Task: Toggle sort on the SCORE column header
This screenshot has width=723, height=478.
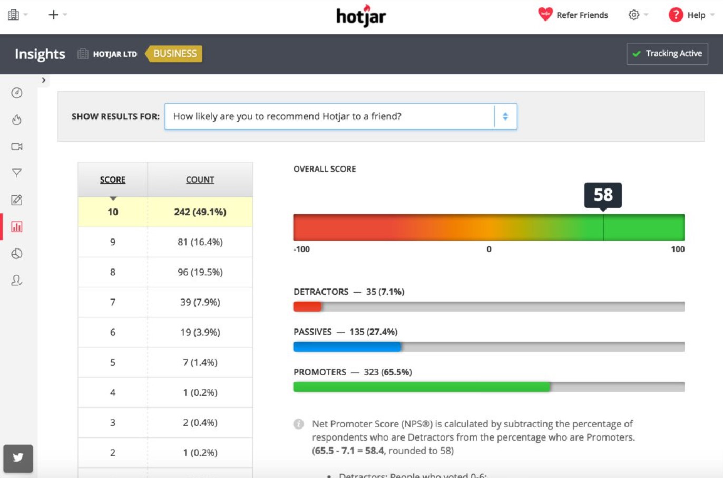Action: tap(112, 180)
